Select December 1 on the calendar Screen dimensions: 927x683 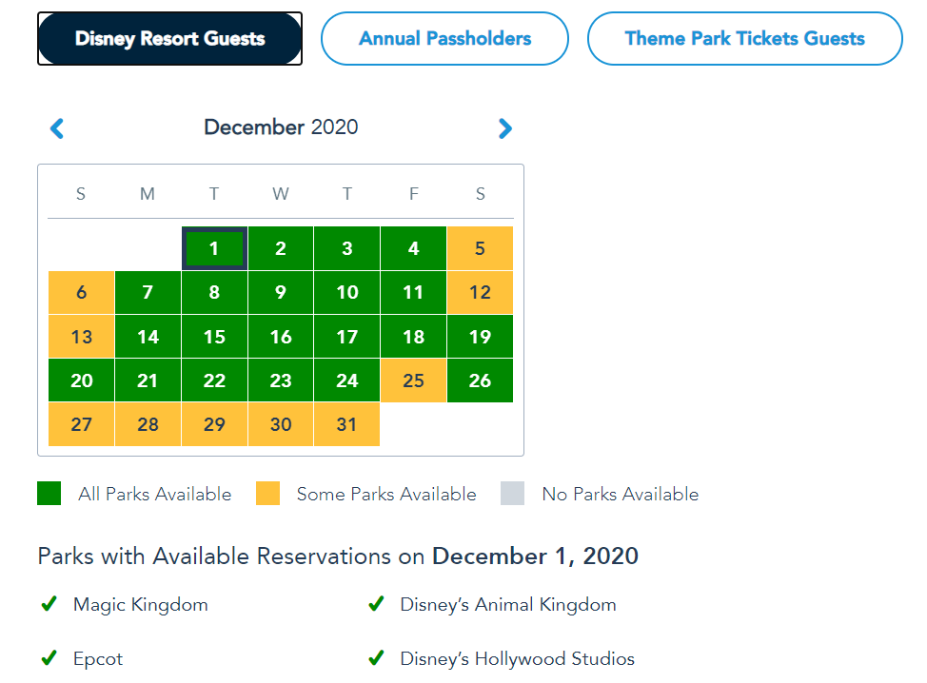click(x=214, y=249)
